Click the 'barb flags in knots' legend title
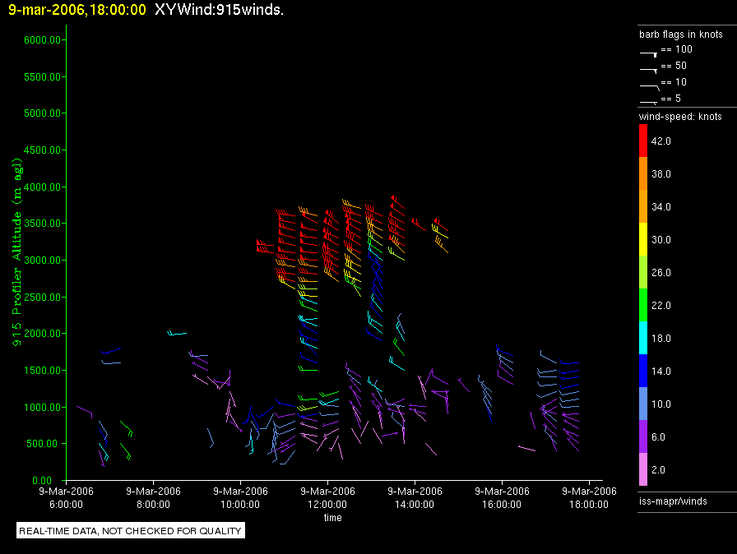 pos(680,35)
